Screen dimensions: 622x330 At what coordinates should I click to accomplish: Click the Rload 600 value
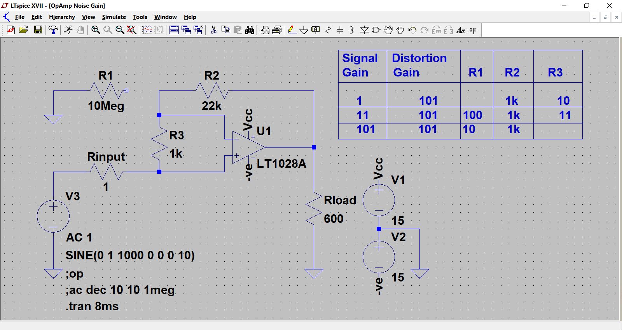[334, 219]
